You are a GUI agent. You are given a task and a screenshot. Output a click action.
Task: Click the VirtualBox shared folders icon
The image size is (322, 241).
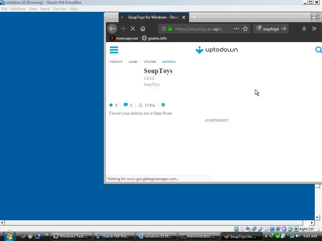coord(266,229)
